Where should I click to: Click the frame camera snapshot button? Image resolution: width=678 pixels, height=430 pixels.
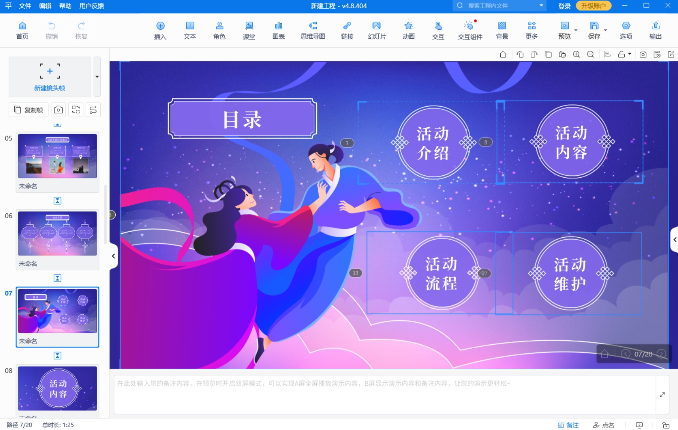click(58, 110)
